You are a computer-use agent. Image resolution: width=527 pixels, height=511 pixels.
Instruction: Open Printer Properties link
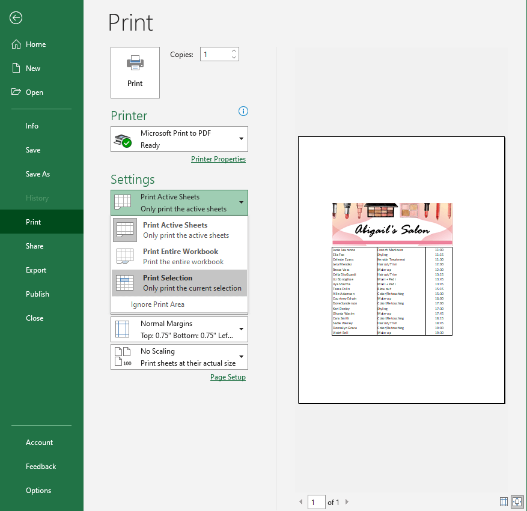[218, 159]
